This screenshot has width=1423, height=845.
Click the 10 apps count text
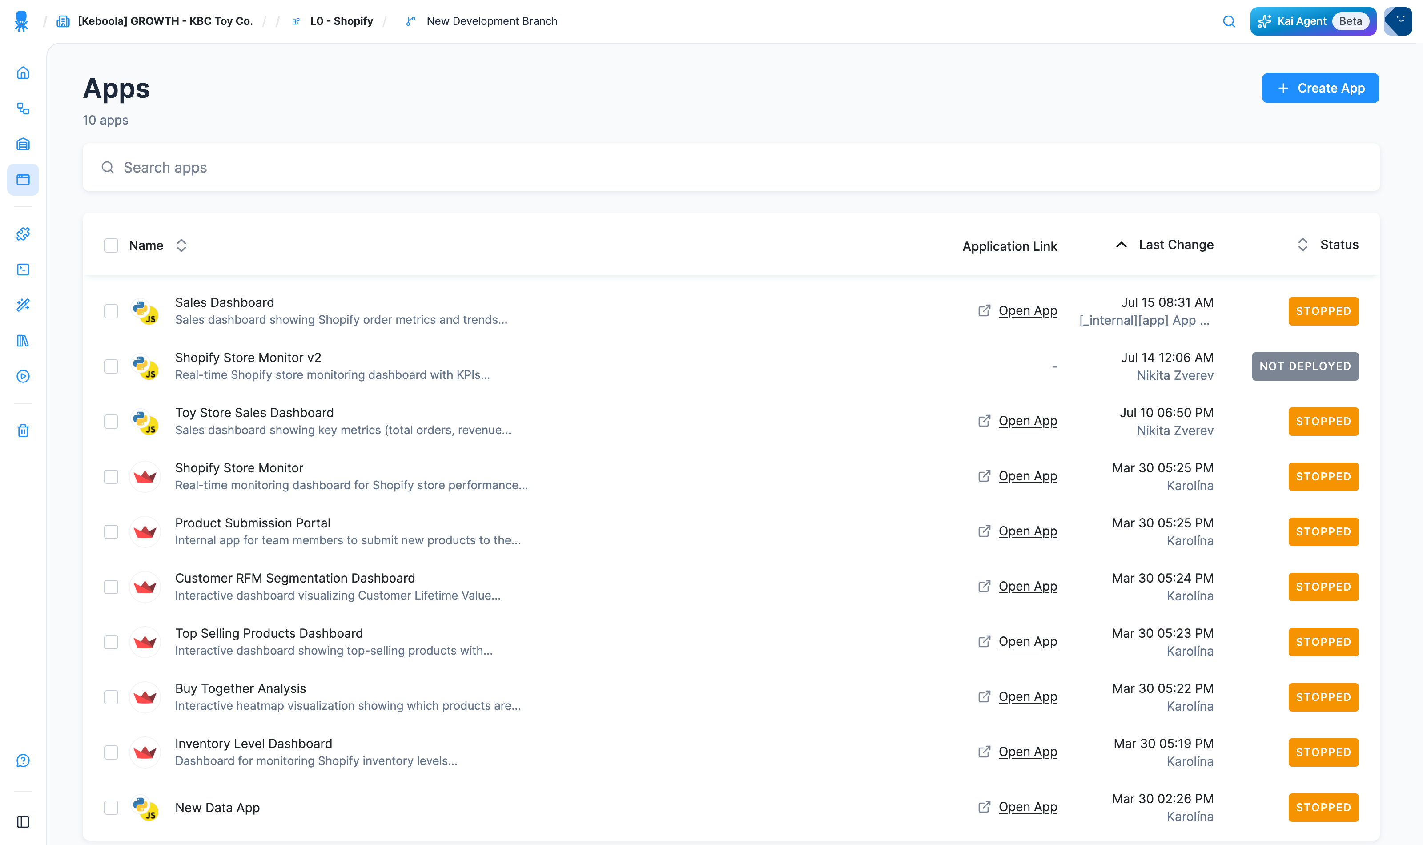tap(105, 120)
